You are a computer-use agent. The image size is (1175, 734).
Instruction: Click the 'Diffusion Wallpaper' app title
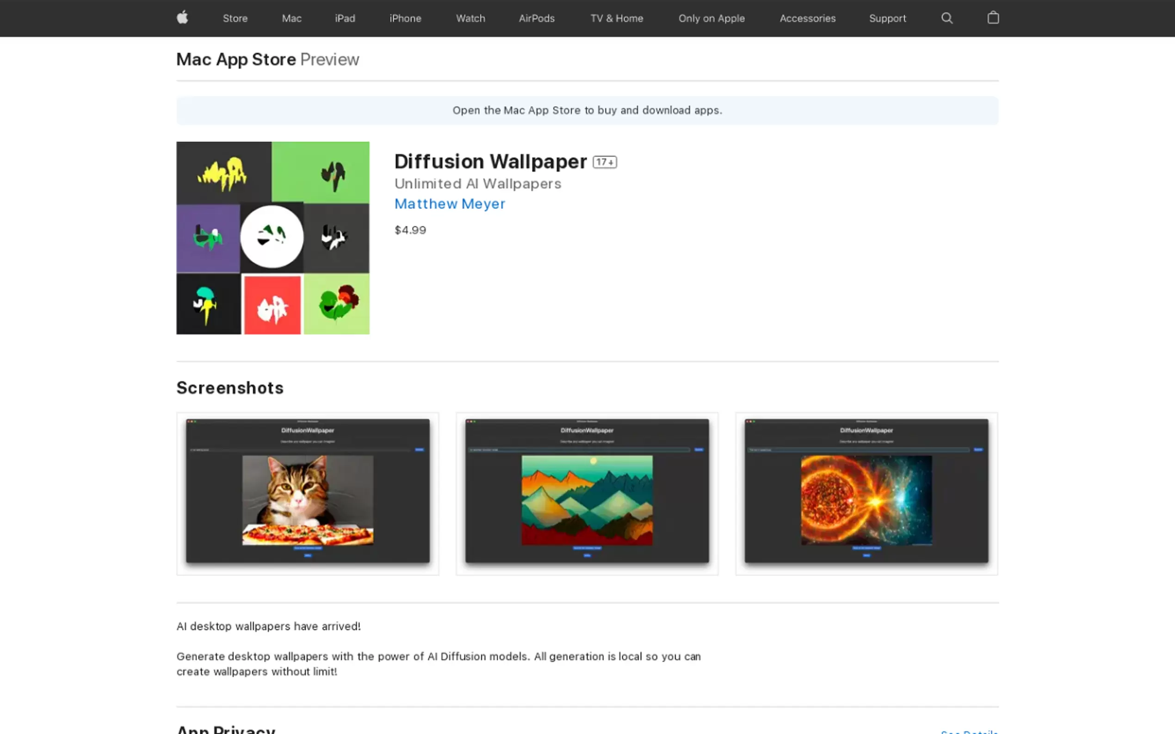click(491, 162)
